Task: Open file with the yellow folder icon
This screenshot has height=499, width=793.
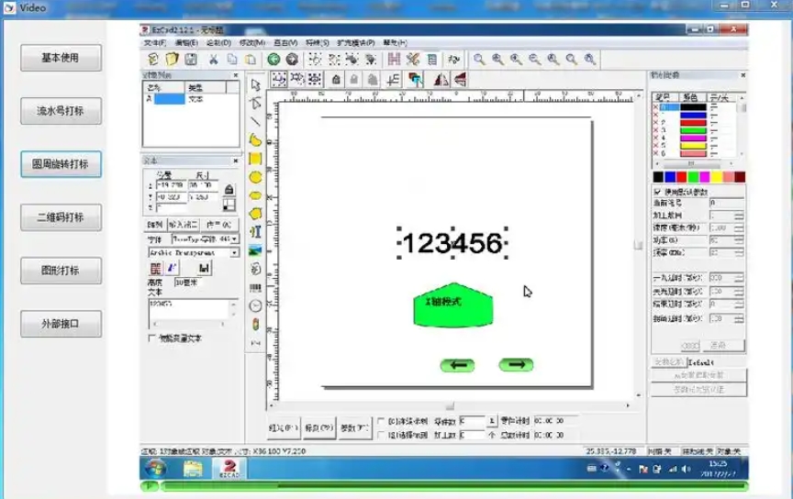Action: [x=171, y=60]
